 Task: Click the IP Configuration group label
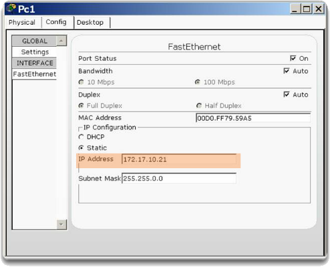pos(110,127)
